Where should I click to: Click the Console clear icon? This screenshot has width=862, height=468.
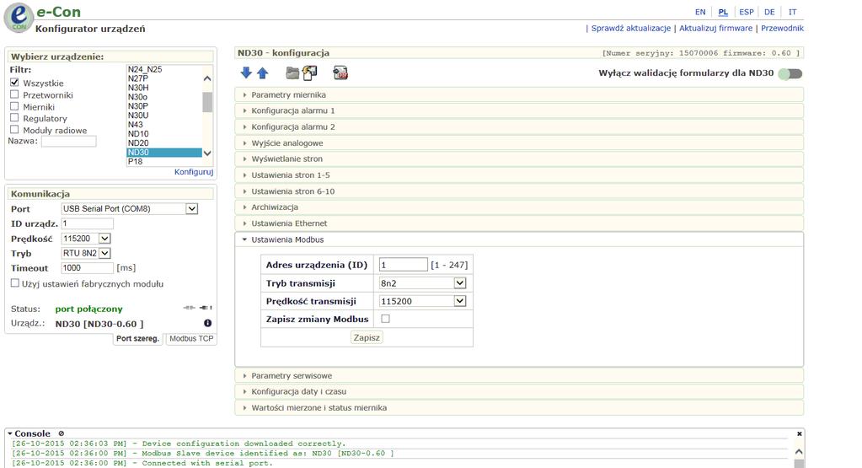61,433
